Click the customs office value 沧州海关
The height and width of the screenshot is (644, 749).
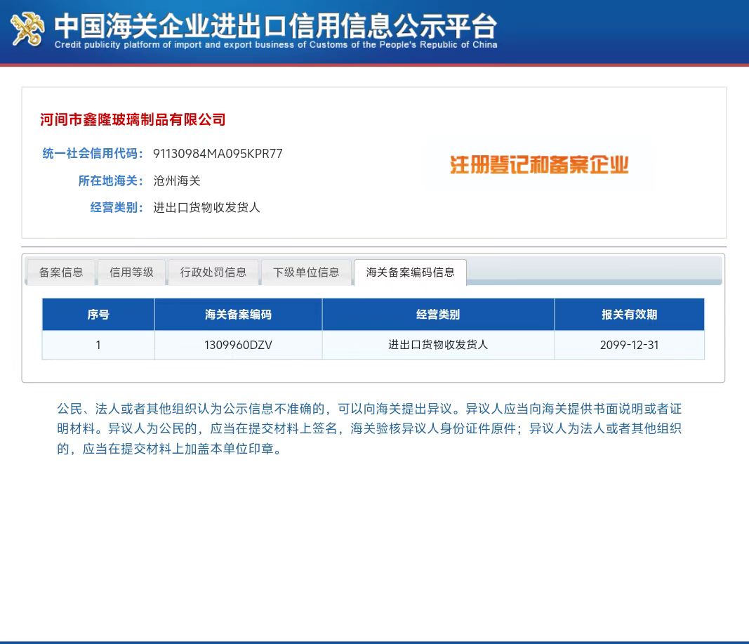pos(177,180)
